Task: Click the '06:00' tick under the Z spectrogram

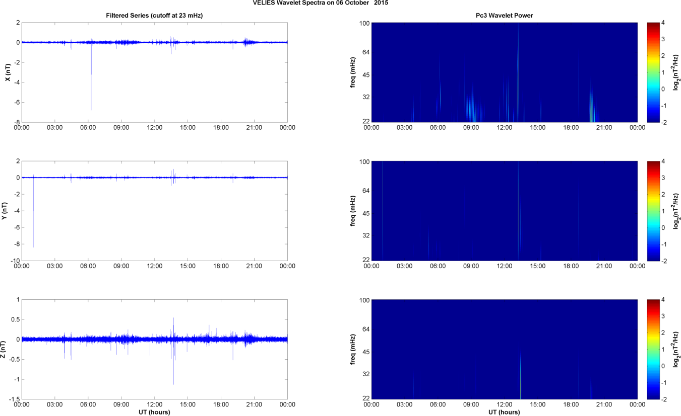Action: pyautogui.click(x=438, y=404)
